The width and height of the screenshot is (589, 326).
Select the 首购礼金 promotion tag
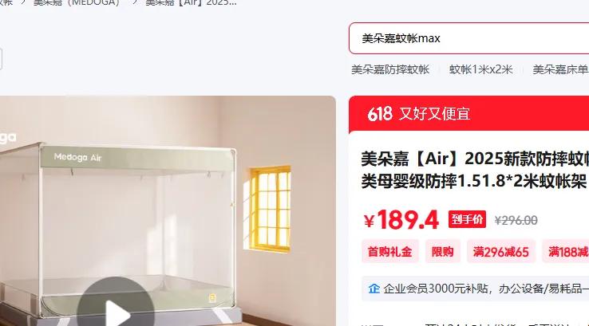pyautogui.click(x=390, y=251)
